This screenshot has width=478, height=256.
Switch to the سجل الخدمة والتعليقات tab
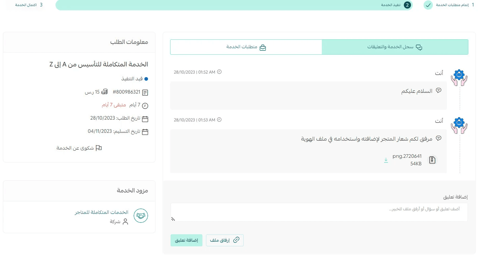click(395, 47)
